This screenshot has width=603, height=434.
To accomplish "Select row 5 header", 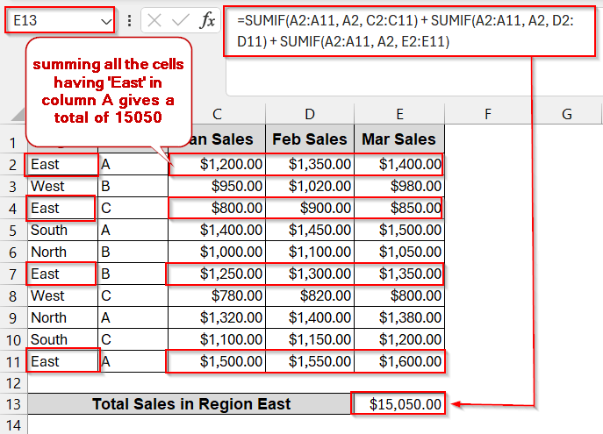I will click(13, 231).
